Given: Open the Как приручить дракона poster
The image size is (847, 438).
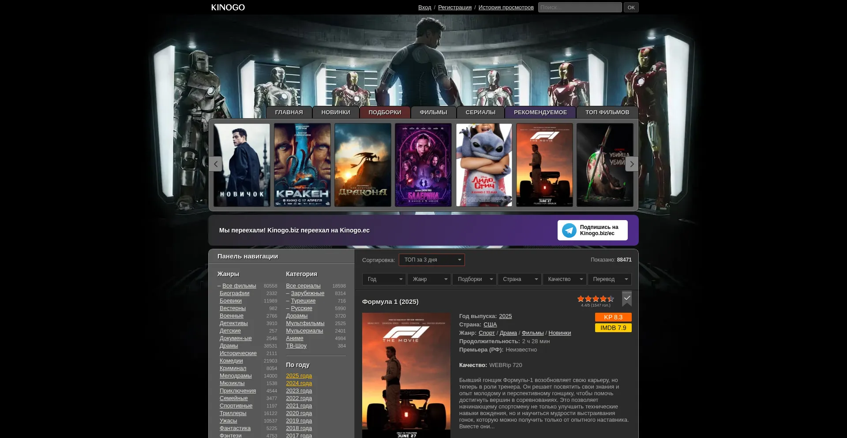Looking at the screenshot, I should [x=363, y=165].
